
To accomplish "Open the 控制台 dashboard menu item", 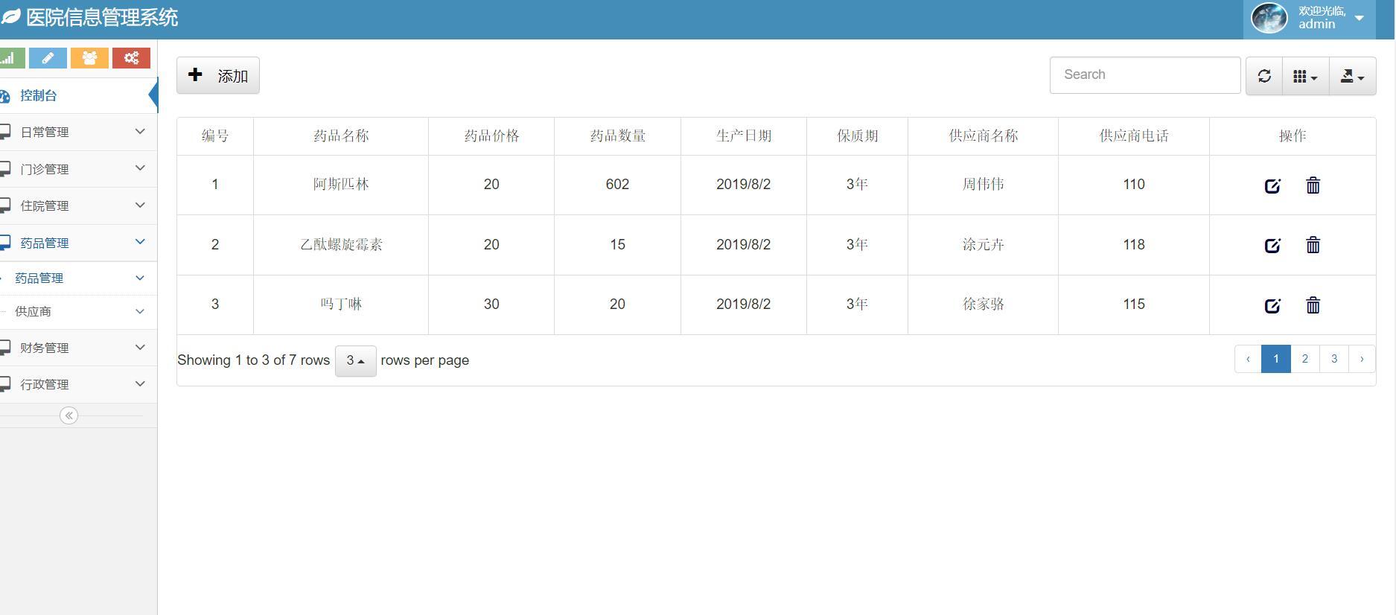I will (x=78, y=95).
